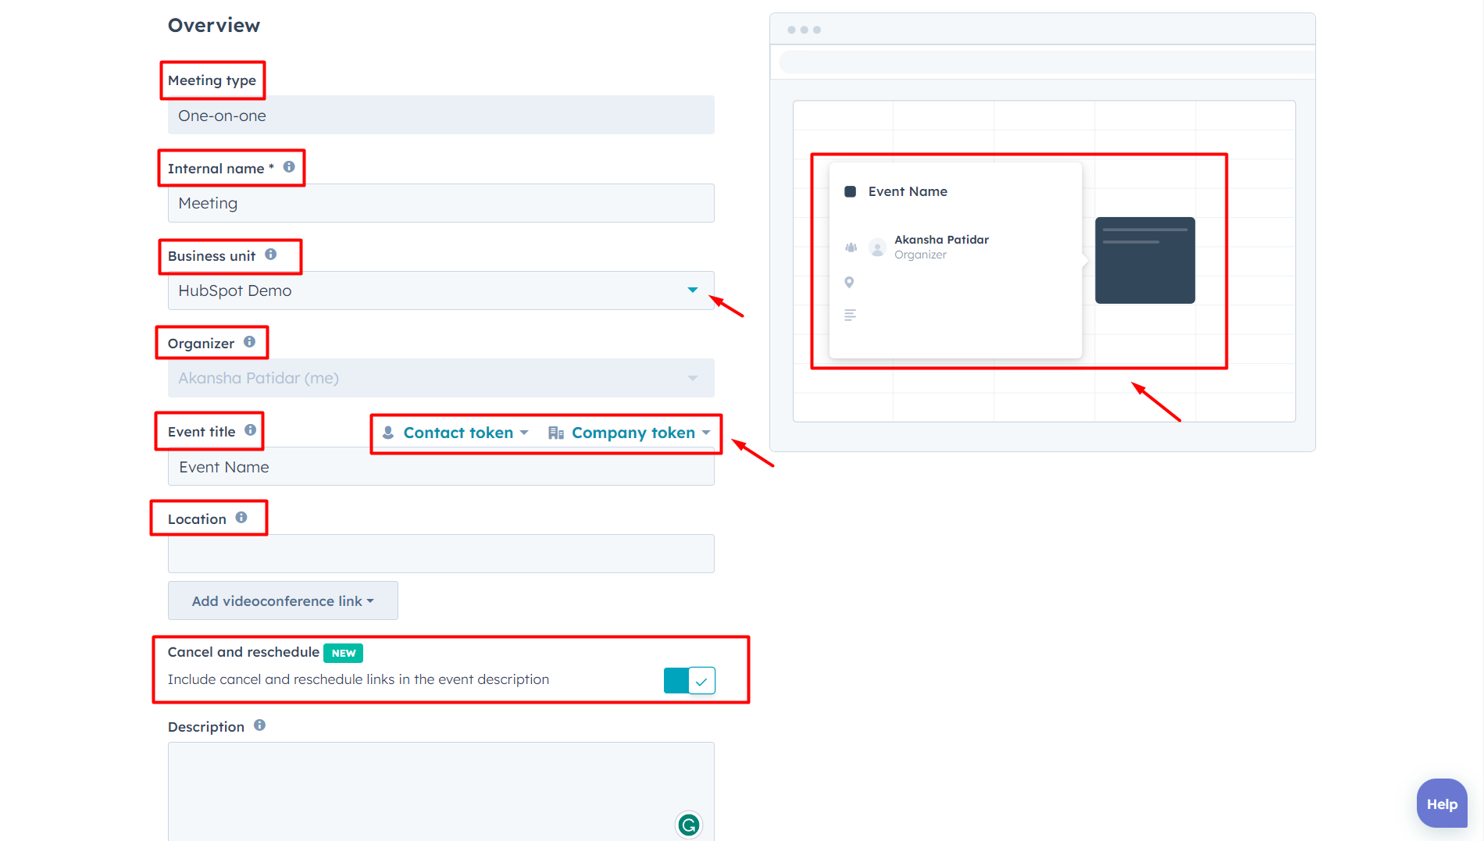
Task: Click the Grammarly icon in Description box
Action: (x=689, y=825)
